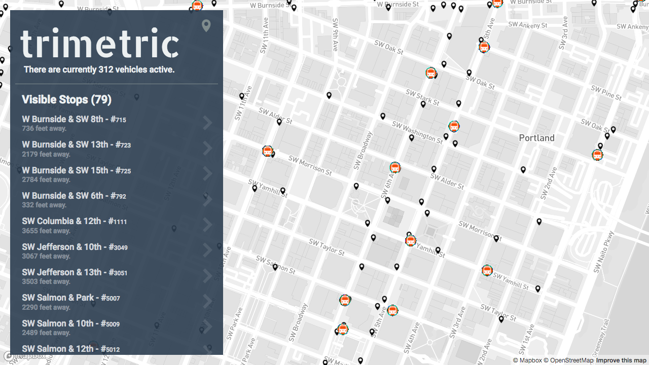Open the SW Salmon & 10th chevron
Image resolution: width=649 pixels, height=365 pixels.
[x=207, y=326]
